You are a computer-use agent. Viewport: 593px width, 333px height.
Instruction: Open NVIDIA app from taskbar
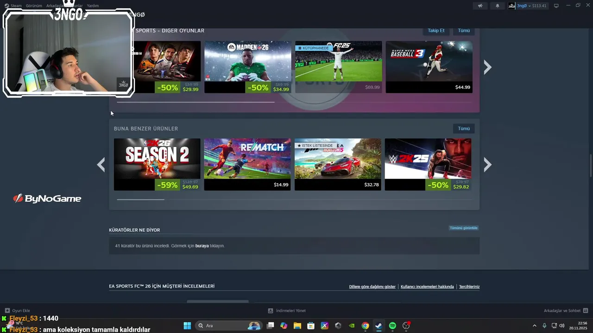click(352, 326)
